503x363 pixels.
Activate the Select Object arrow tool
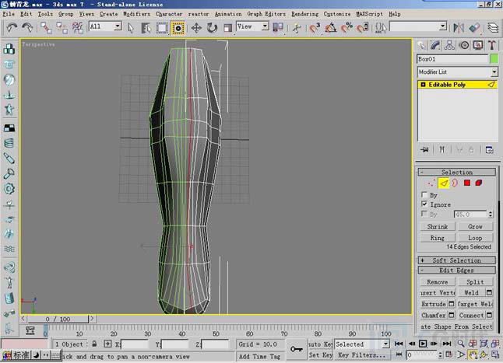coord(131,28)
